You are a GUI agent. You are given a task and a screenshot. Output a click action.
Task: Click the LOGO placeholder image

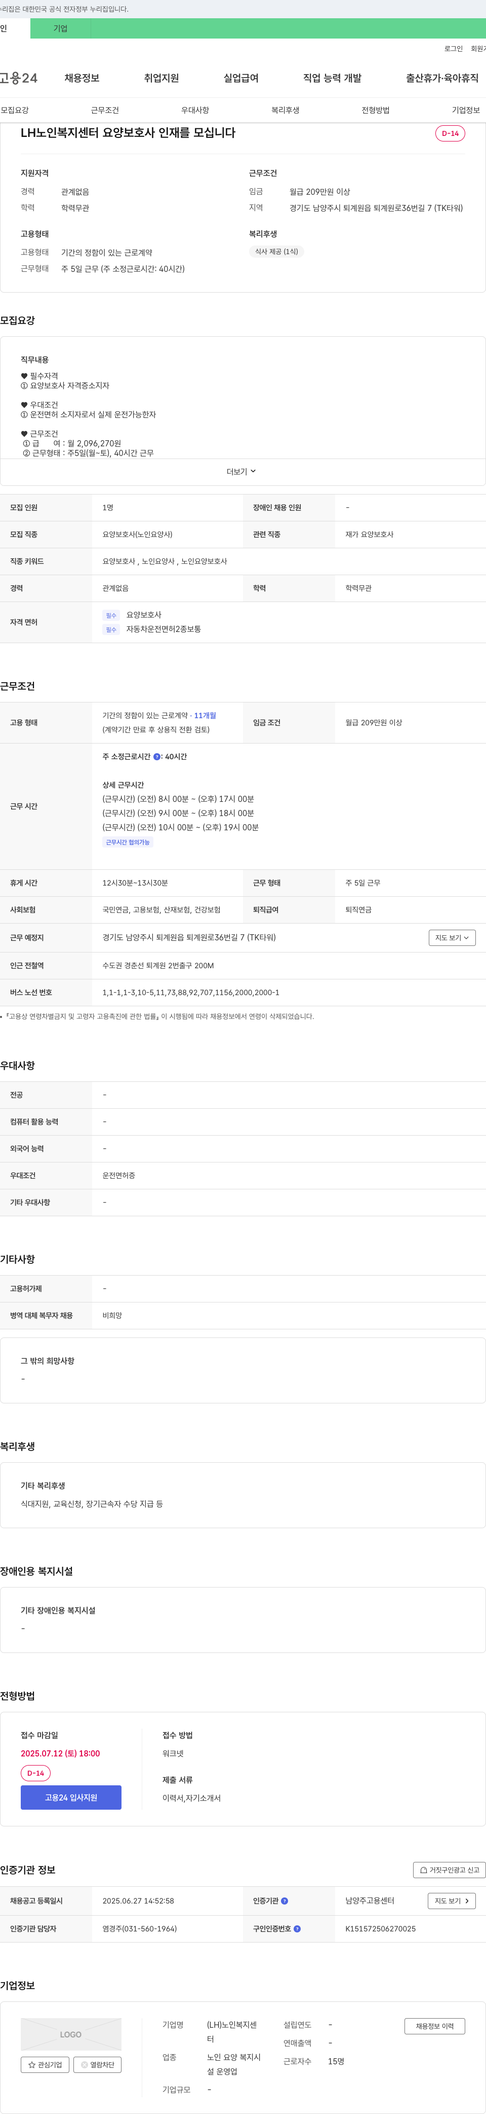pos(70,2034)
